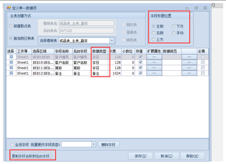This screenshot has height=164, width=226.
Task: Click the 数据类型 column header
Action: coord(100,51)
